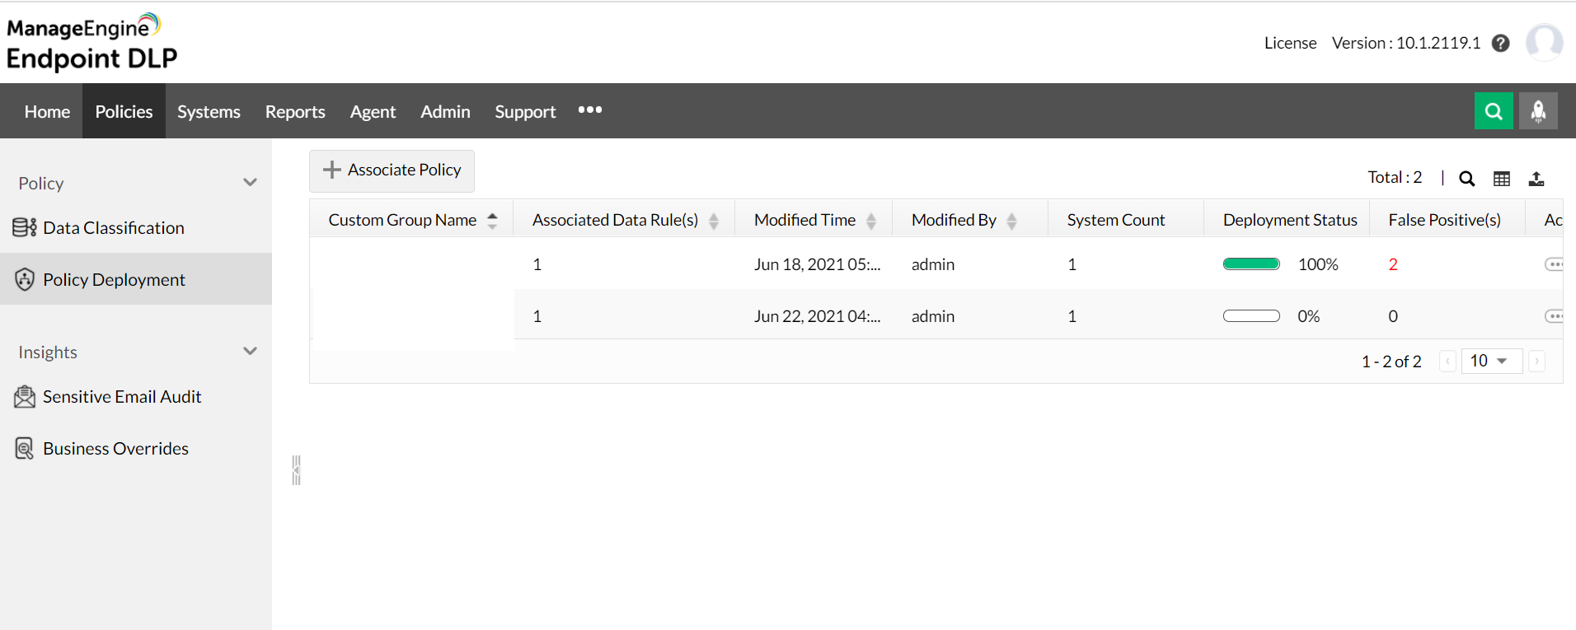The image size is (1576, 630).
Task: Click the help question mark icon
Action: (1501, 44)
